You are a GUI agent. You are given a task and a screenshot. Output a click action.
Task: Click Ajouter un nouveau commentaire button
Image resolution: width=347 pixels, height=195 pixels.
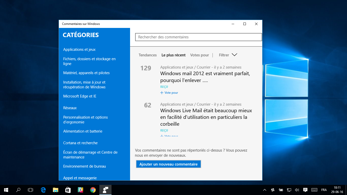168,164
